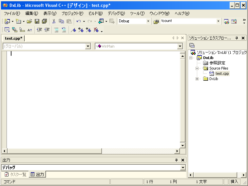248x186 pixels.
Task: Click the Paste clipboard icon
Action: coord(69,21)
